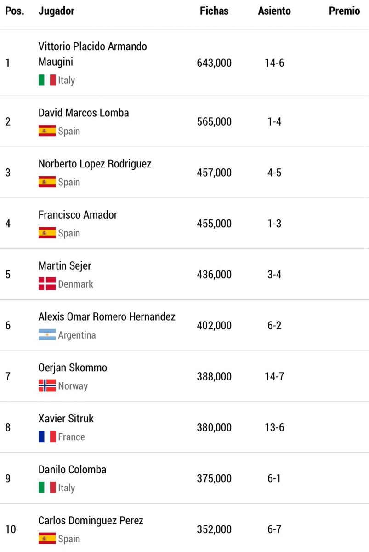Click the Spain flag under Carlos Dominguez Perez

click(x=47, y=539)
